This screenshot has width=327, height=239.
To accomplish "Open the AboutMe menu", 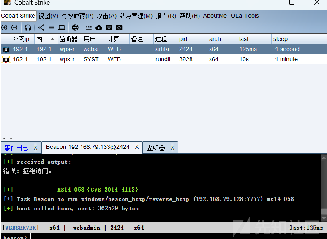I will tap(215, 16).
